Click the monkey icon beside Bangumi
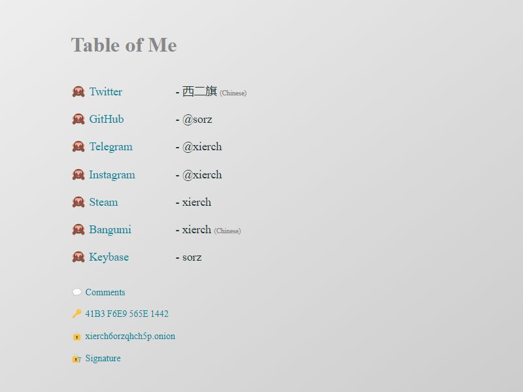The width and height of the screenshot is (523, 392). click(78, 230)
